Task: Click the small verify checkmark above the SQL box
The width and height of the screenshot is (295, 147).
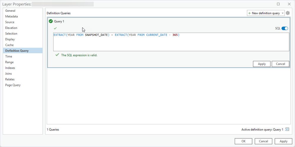Action: (x=55, y=28)
